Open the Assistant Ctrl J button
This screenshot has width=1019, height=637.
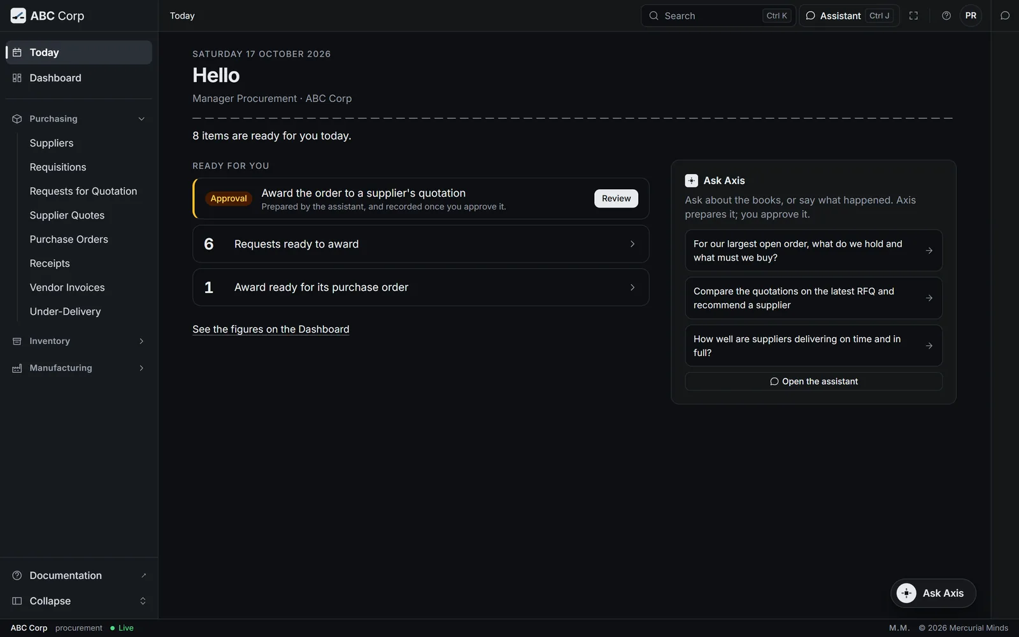click(849, 16)
